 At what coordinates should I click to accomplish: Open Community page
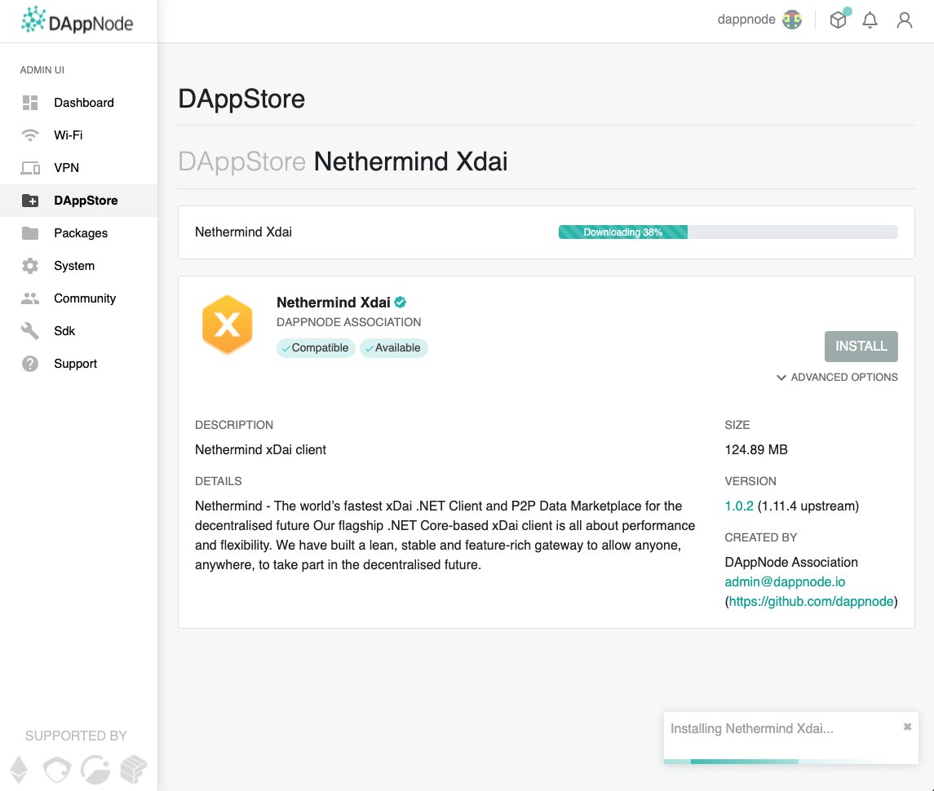pyautogui.click(x=78, y=298)
